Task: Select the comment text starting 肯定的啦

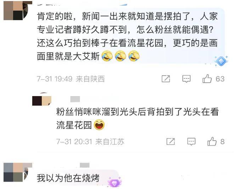Action: tap(127, 36)
